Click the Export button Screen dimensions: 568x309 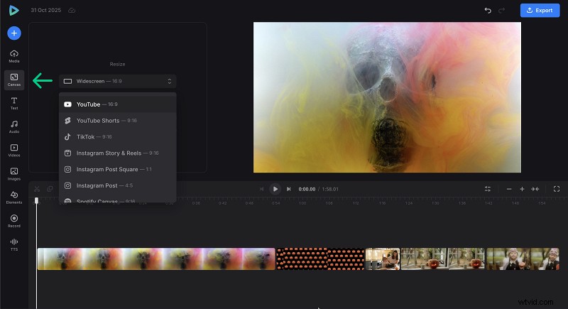540,11
